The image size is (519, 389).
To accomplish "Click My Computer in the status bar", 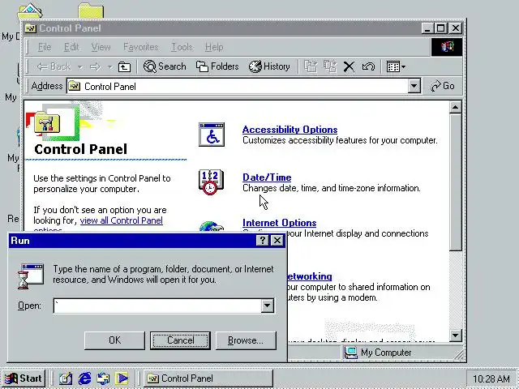I will click(378, 353).
